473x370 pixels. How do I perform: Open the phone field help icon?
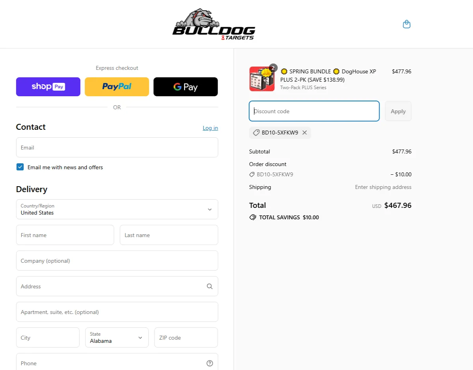pos(210,363)
